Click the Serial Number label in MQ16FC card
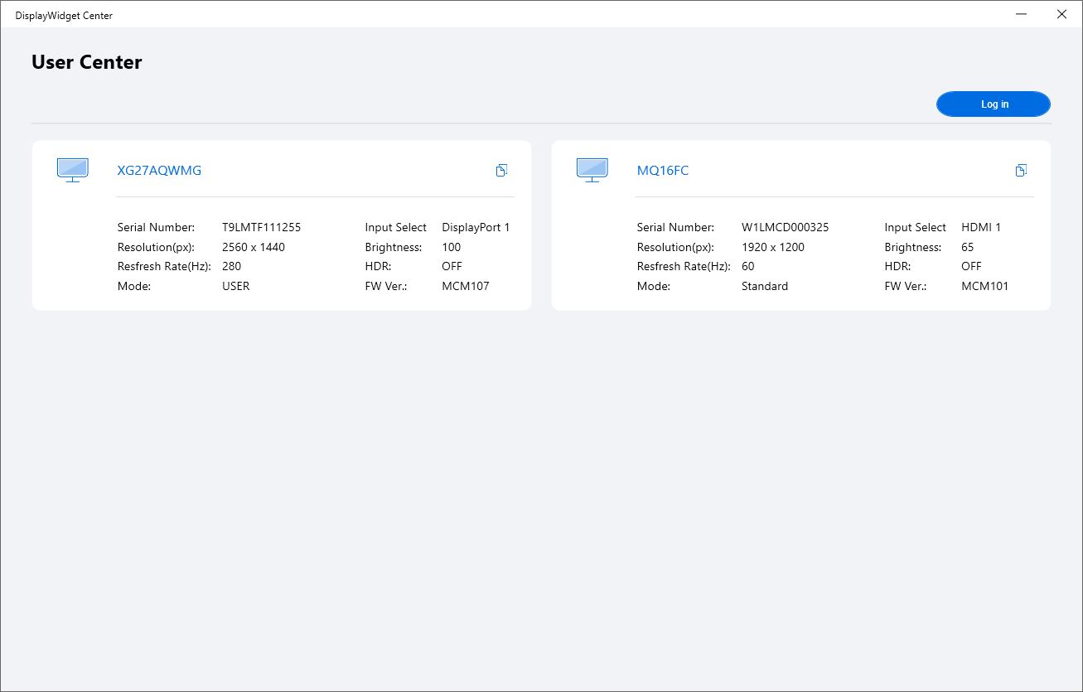The width and height of the screenshot is (1083, 692). (x=676, y=227)
